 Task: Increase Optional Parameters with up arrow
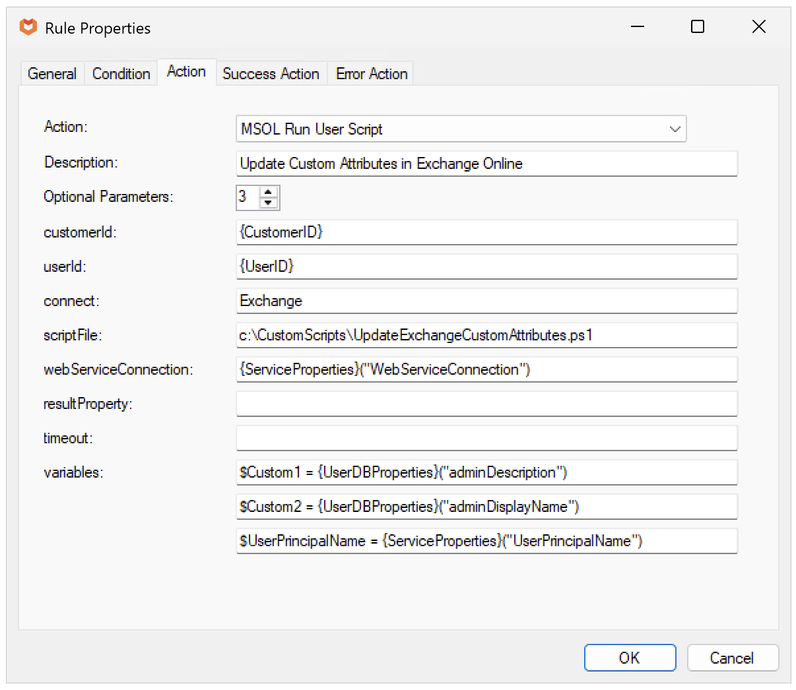point(268,192)
